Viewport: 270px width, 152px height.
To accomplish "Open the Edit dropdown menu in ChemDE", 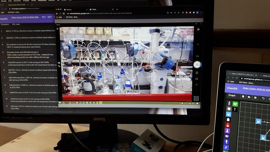I will tap(50, 17).
